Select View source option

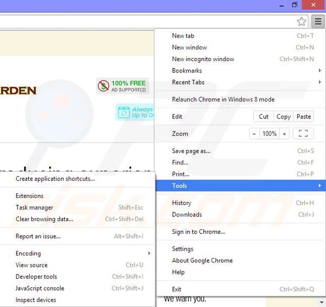click(x=77, y=265)
